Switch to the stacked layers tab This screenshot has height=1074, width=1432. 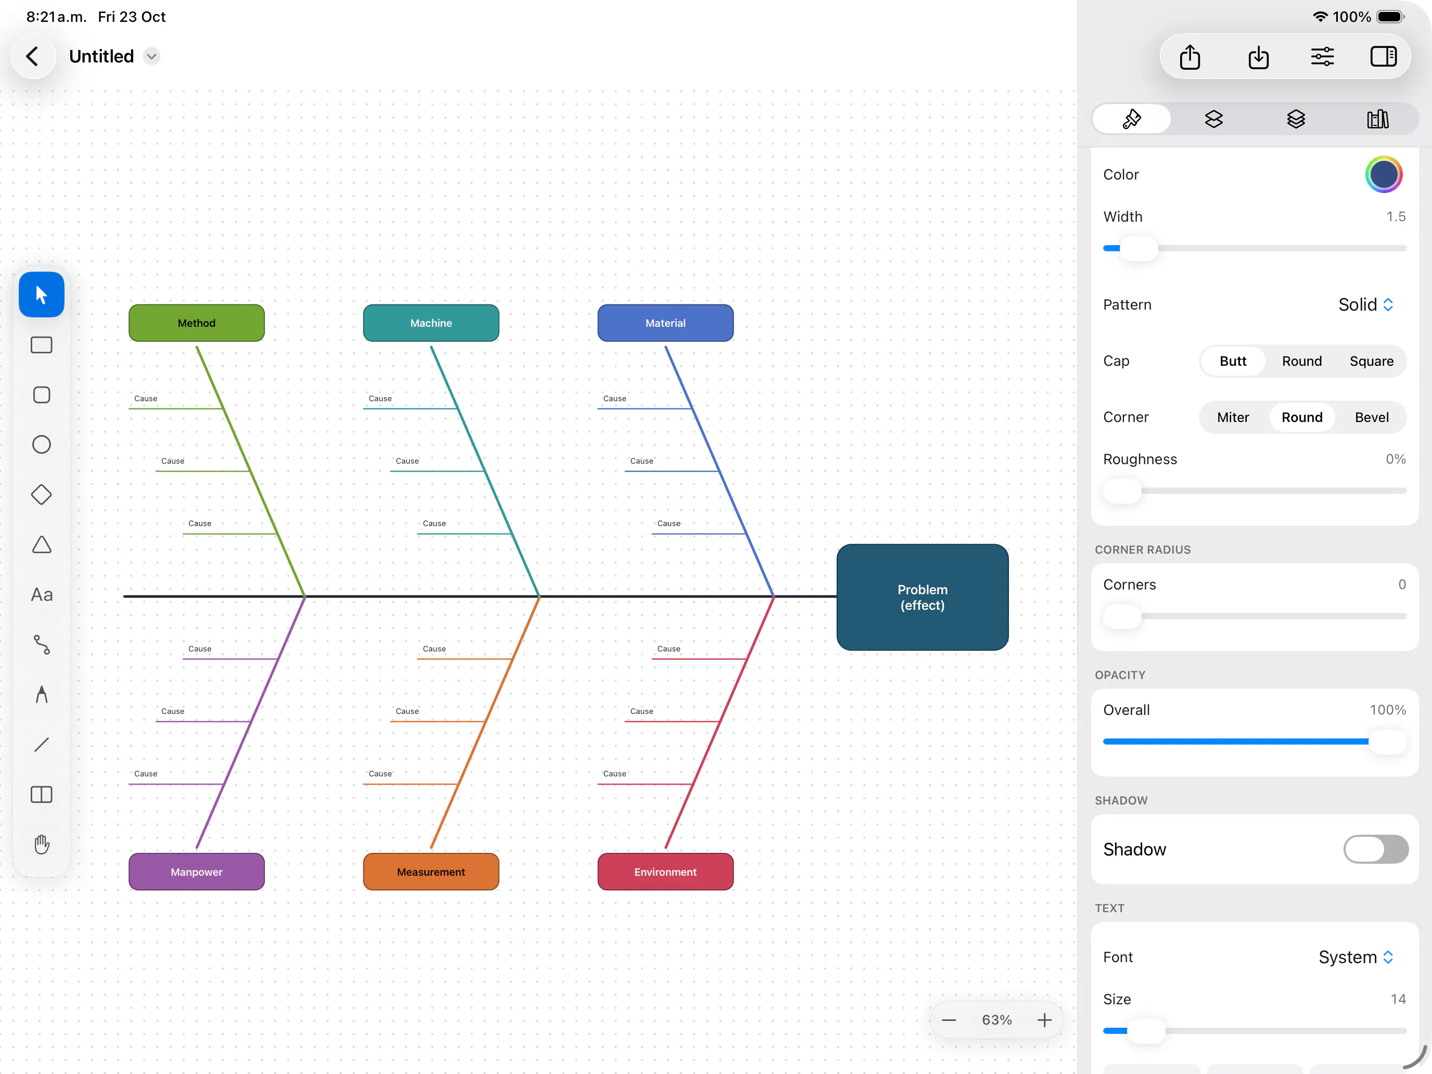[1296, 119]
